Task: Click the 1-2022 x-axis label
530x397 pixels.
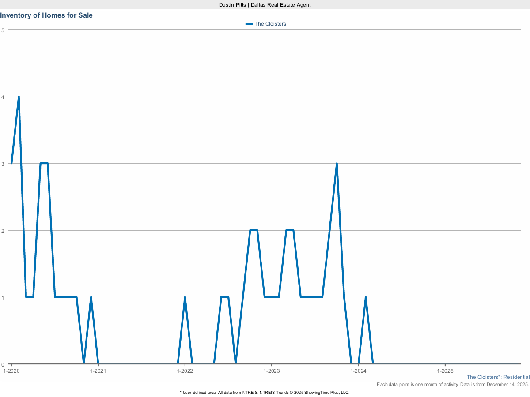Action: tap(185, 371)
